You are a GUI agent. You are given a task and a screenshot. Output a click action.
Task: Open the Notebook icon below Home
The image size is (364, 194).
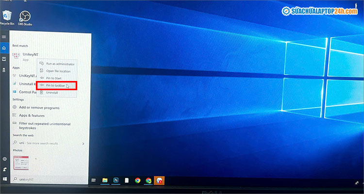coord(4,59)
